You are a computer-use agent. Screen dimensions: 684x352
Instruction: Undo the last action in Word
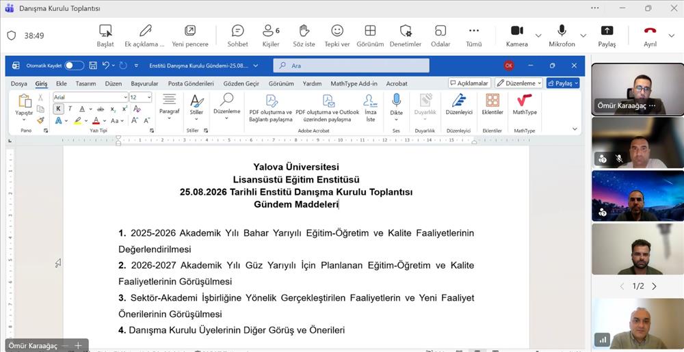(x=105, y=66)
